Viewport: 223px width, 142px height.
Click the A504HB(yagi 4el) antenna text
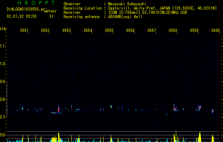tap(125, 17)
